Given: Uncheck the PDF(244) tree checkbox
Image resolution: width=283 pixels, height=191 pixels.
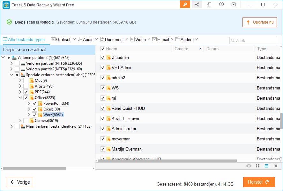Looking at the screenshot, I should click(x=26, y=92).
